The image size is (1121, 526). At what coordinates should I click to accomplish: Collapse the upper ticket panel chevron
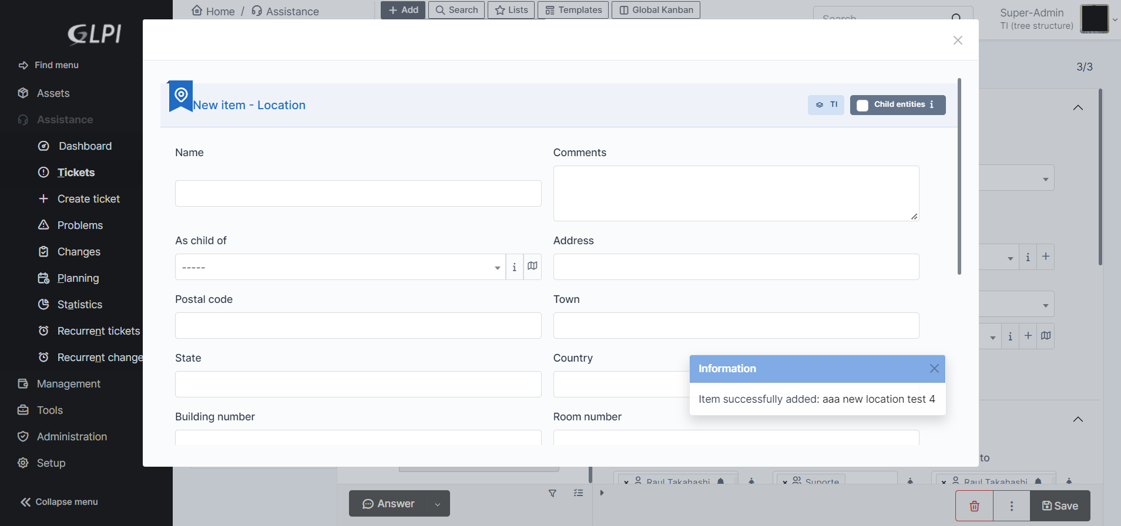(1078, 107)
